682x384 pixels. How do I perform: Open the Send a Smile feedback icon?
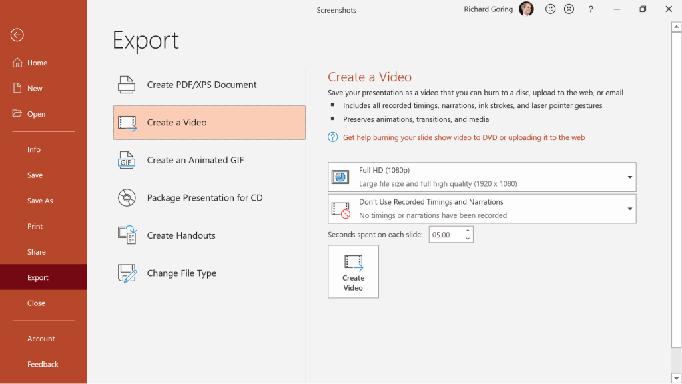550,9
